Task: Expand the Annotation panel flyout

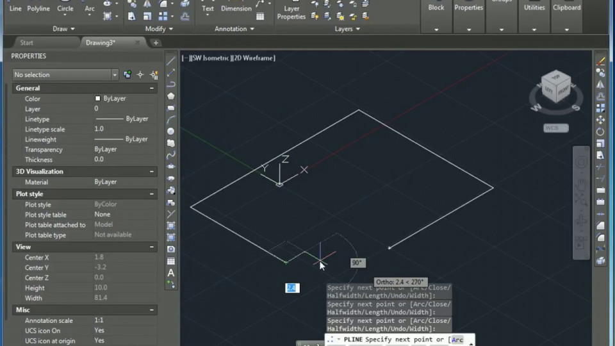Action: pyautogui.click(x=234, y=29)
